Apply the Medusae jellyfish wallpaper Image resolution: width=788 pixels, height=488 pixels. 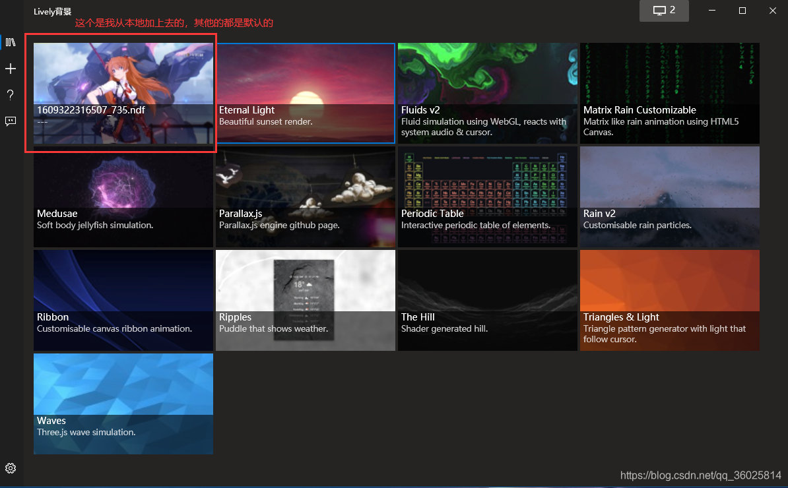tap(123, 197)
